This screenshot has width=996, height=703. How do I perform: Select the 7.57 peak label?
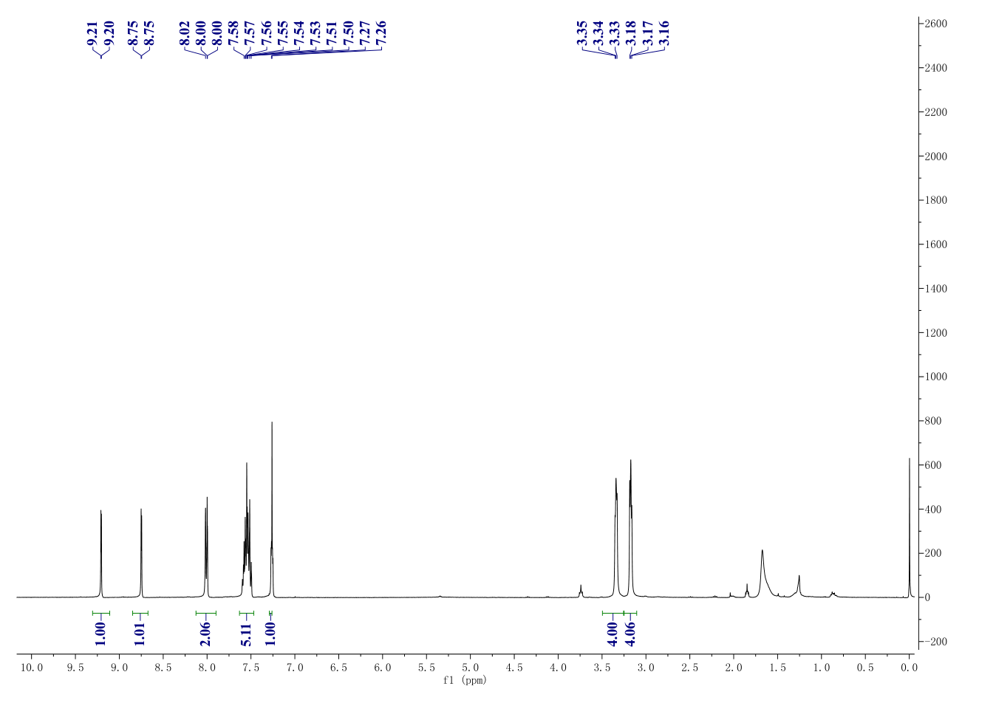click(250, 34)
